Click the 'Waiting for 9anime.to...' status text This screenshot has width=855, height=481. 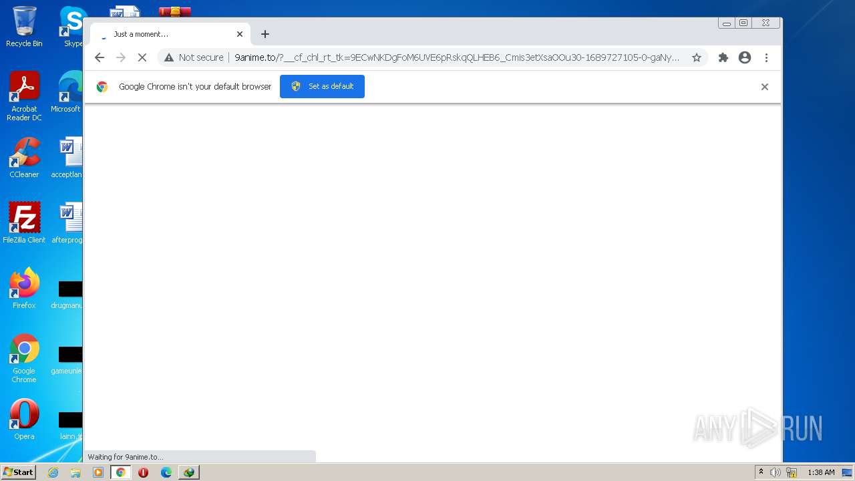coord(126,457)
